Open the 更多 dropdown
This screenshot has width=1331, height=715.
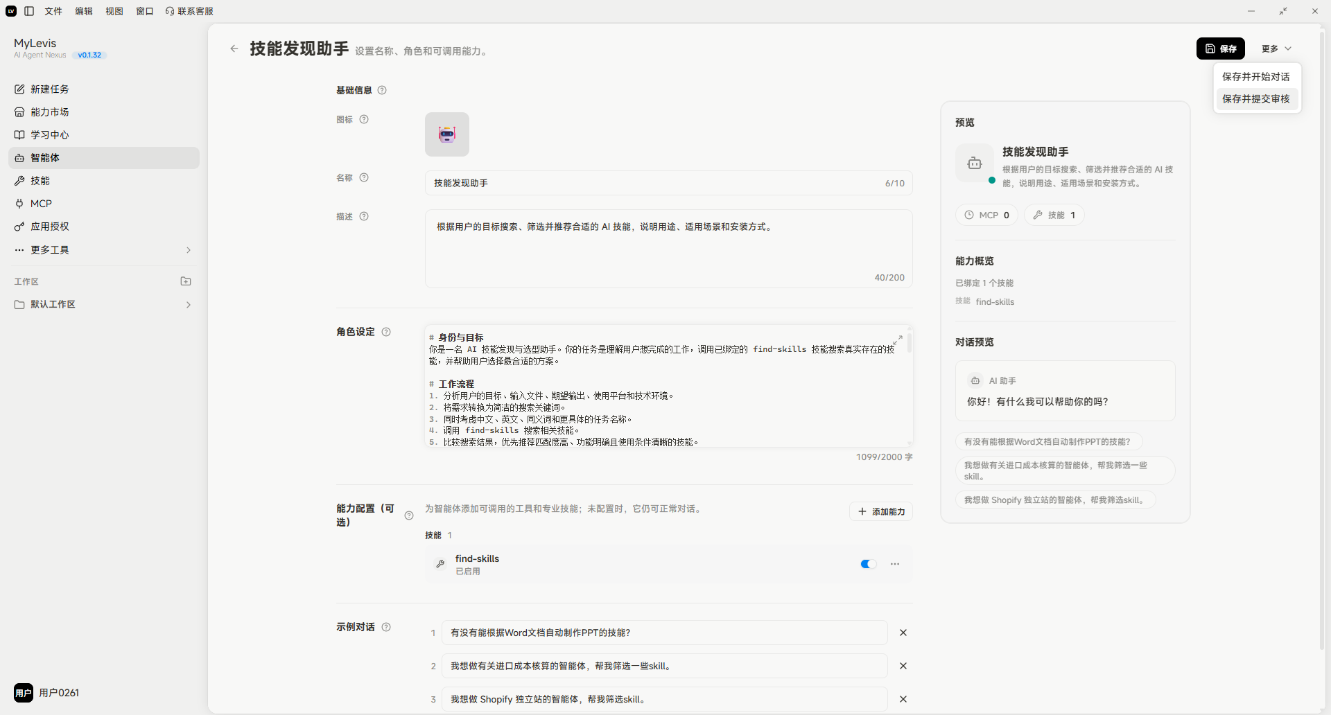1277,48
